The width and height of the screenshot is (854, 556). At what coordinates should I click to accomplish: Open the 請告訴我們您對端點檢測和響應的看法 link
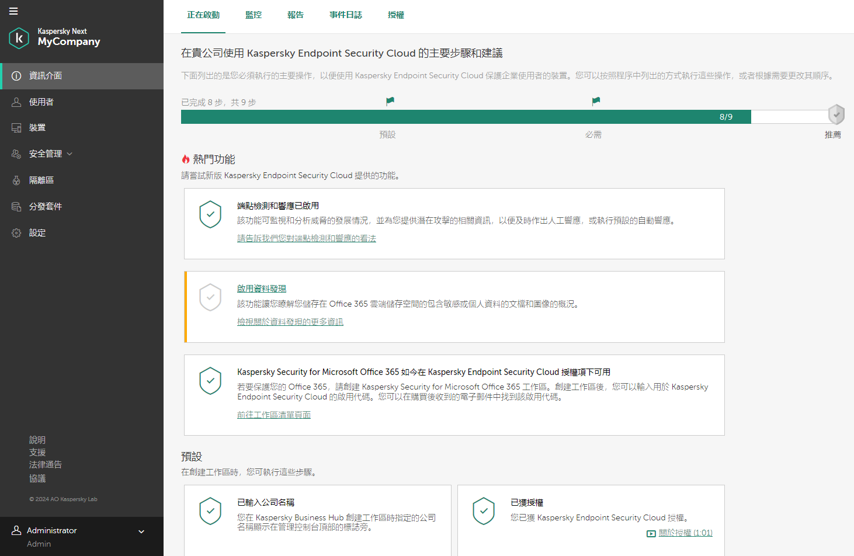(307, 238)
